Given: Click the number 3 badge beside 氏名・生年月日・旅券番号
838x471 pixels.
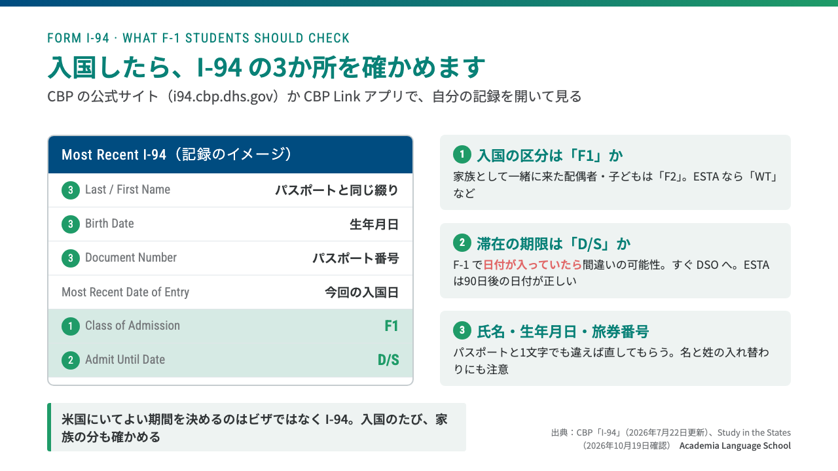Looking at the screenshot, I should (462, 331).
